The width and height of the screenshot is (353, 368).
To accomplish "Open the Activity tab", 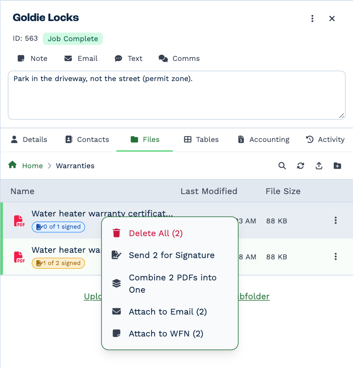I will (325, 139).
